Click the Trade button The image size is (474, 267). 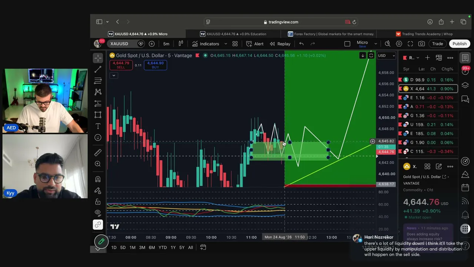click(x=437, y=44)
